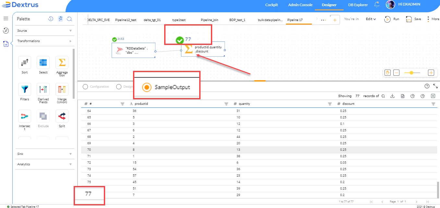
Task: Open filter menu for # column
Action: (x=123, y=104)
